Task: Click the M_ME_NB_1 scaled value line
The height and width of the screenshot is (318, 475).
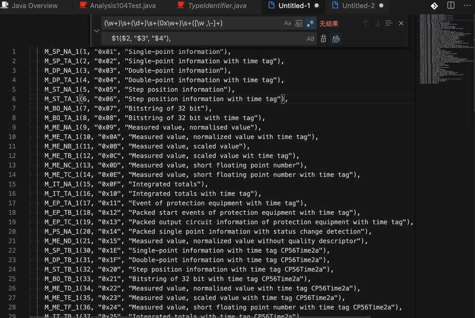Action: click(147, 146)
